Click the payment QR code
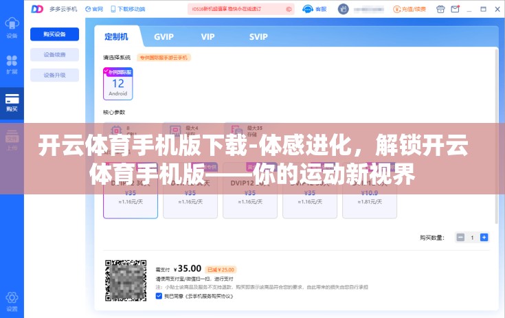The width and height of the screenshot is (505, 318). [x=126, y=280]
